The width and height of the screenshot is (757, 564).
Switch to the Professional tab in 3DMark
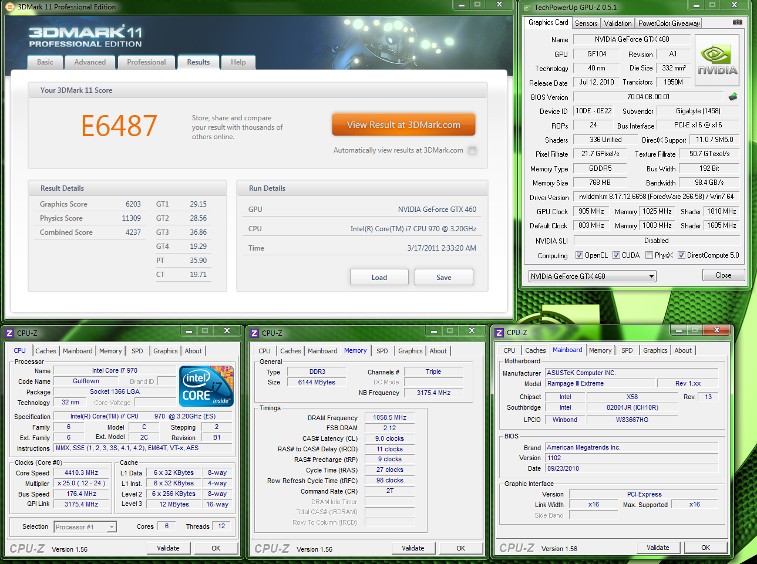click(x=146, y=62)
